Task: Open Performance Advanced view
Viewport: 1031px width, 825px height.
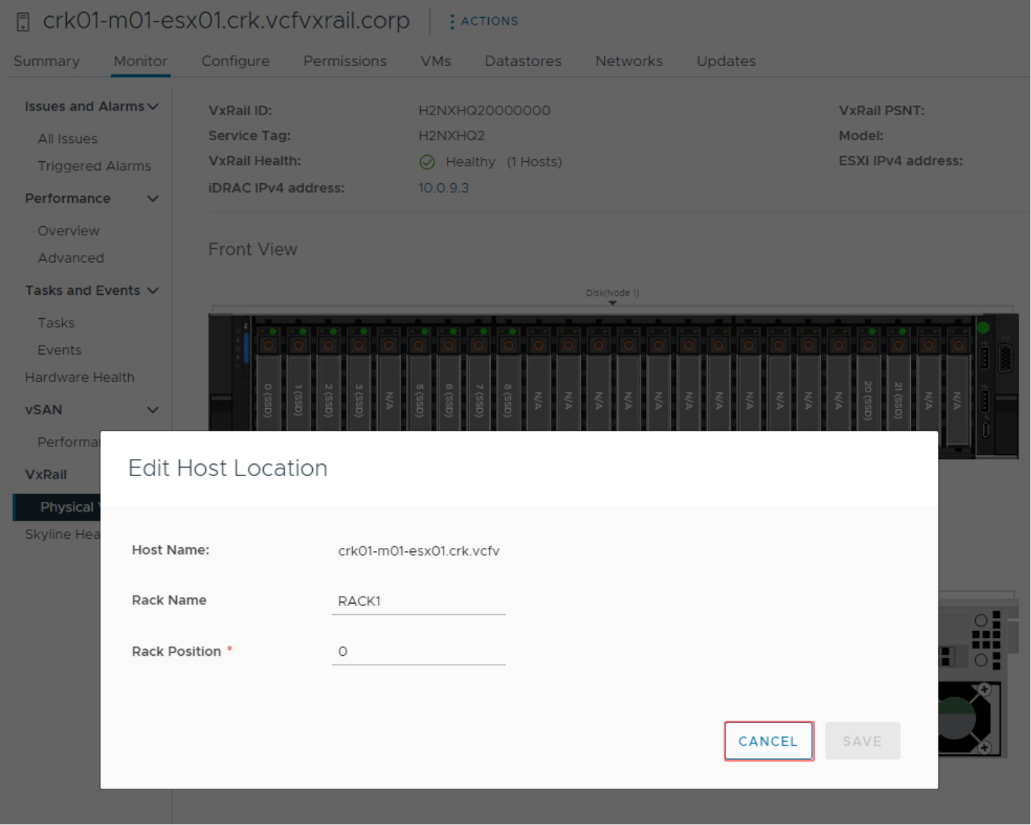Action: [x=71, y=258]
